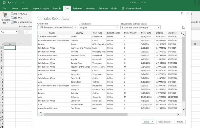Click the Carica button
Screen dimensions: 200x128
click(147, 122)
